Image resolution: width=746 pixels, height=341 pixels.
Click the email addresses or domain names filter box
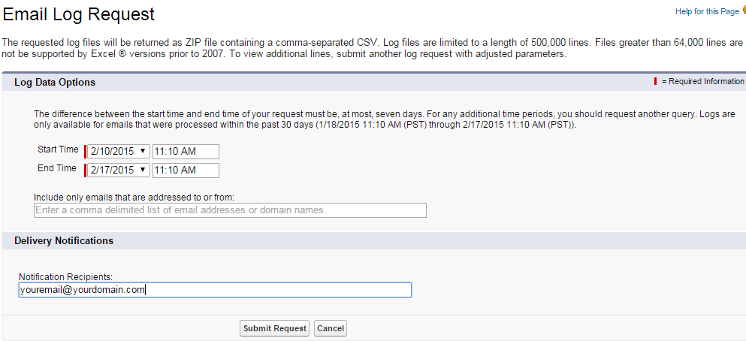pyautogui.click(x=230, y=210)
